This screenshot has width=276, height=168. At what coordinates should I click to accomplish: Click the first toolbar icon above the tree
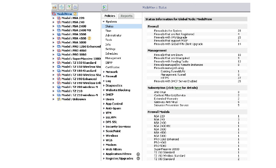point(55,7)
